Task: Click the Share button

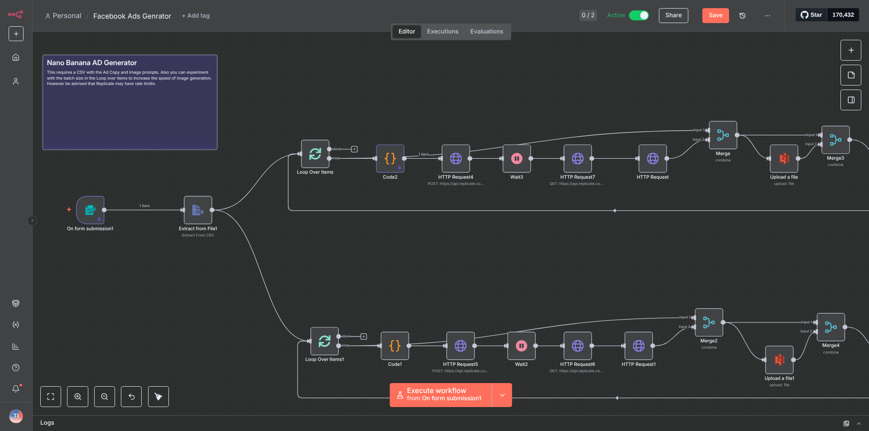Action: tap(673, 15)
